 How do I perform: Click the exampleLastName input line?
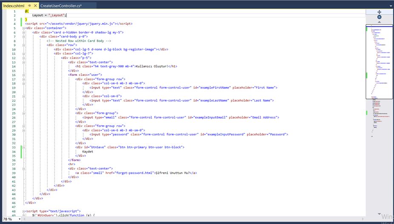pyautogui.click(x=182, y=101)
